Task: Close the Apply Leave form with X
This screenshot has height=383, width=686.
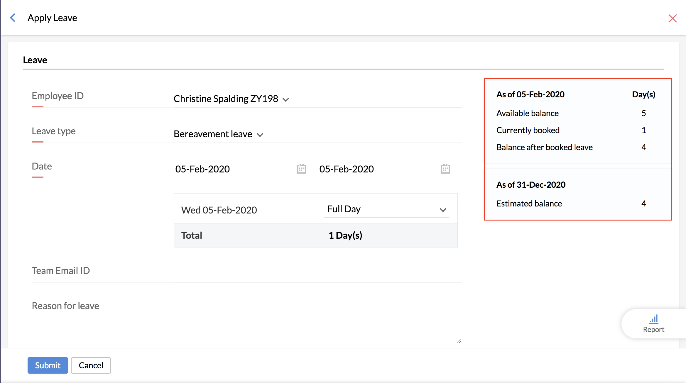Action: (673, 18)
